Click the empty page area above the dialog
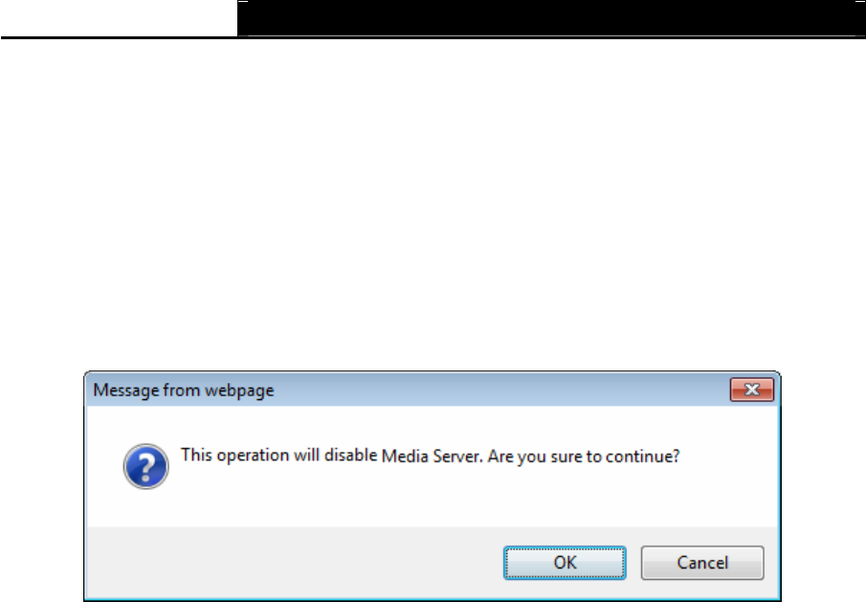Screen dimensions: 866x602 433,205
